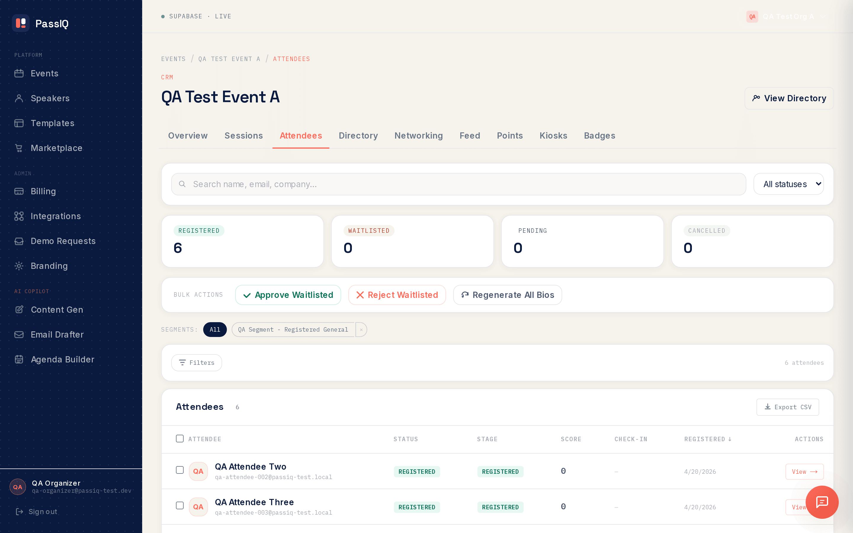The height and width of the screenshot is (533, 853).
Task: View QA Attendee Two details
Action: (804, 471)
